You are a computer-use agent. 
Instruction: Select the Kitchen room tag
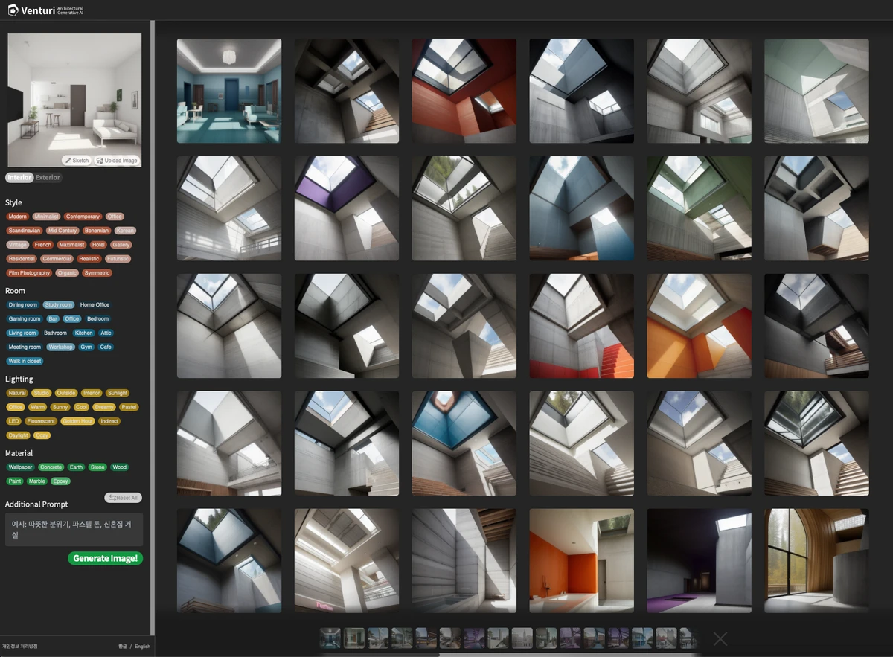(84, 333)
